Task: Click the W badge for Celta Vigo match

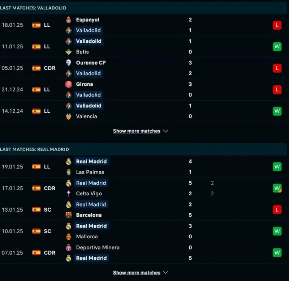Action: point(277,188)
